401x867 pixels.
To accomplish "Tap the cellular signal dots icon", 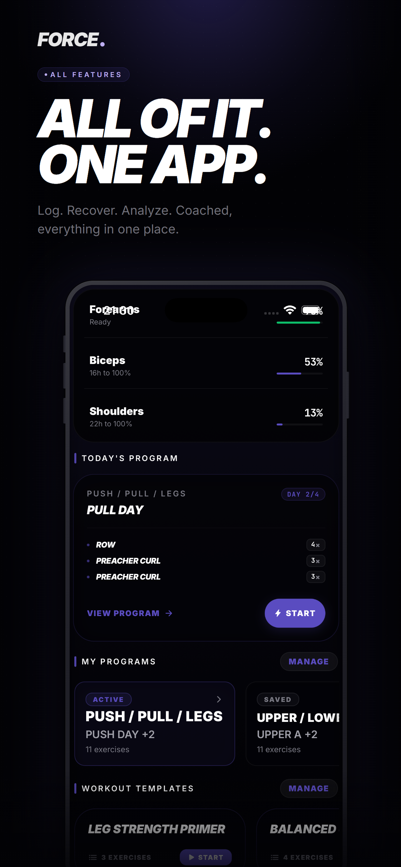I will [271, 313].
